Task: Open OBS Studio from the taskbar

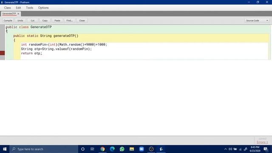Action: pos(151,149)
